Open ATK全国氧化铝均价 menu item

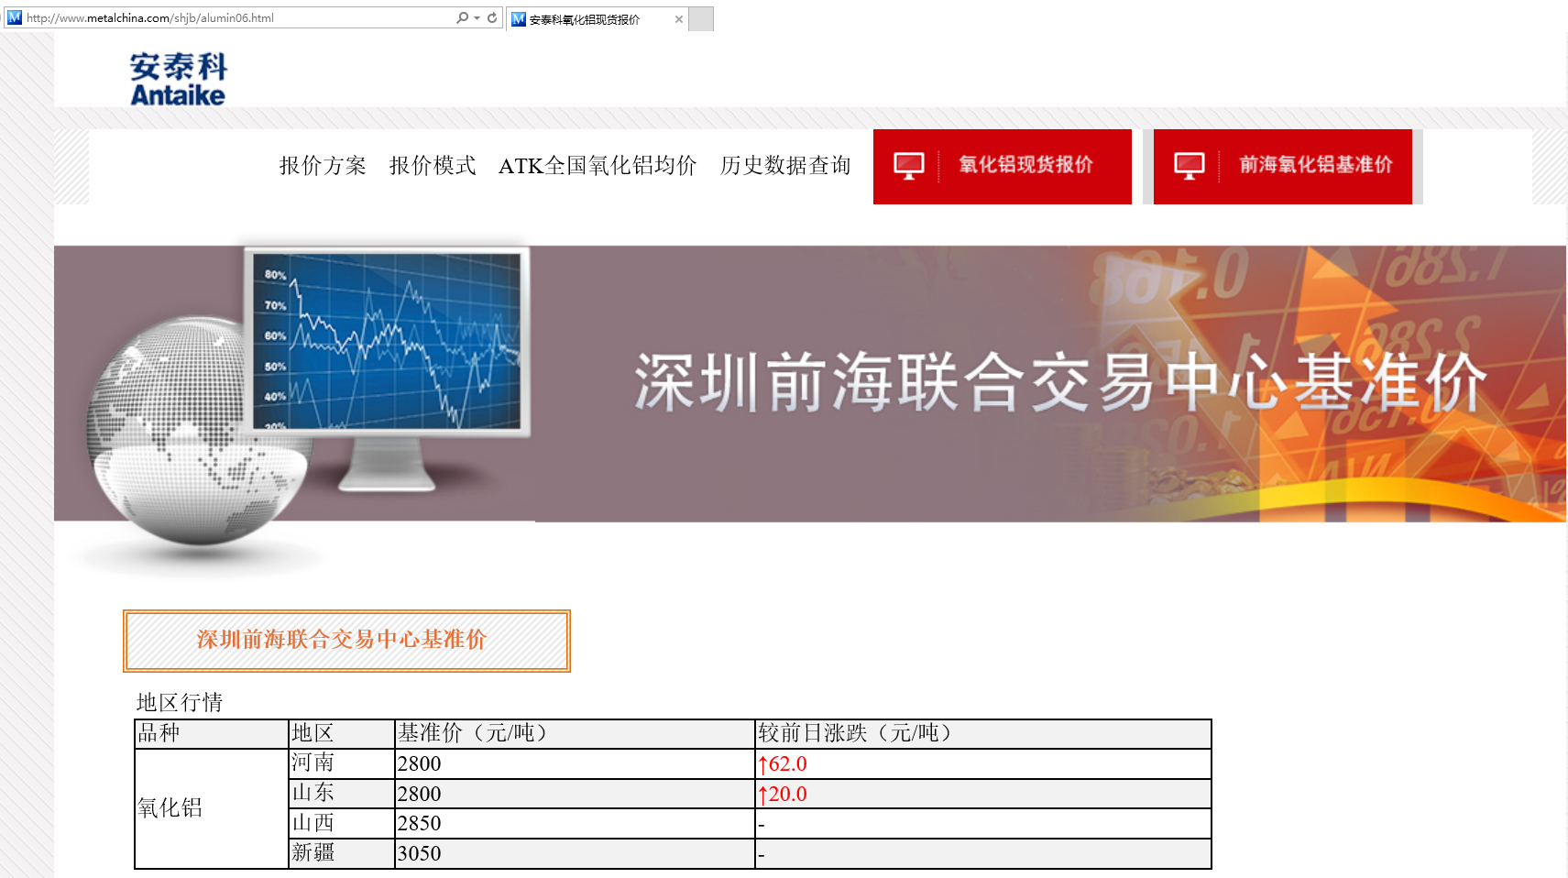pos(598,165)
